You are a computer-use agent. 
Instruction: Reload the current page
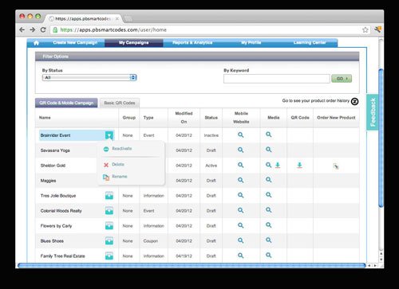point(43,29)
